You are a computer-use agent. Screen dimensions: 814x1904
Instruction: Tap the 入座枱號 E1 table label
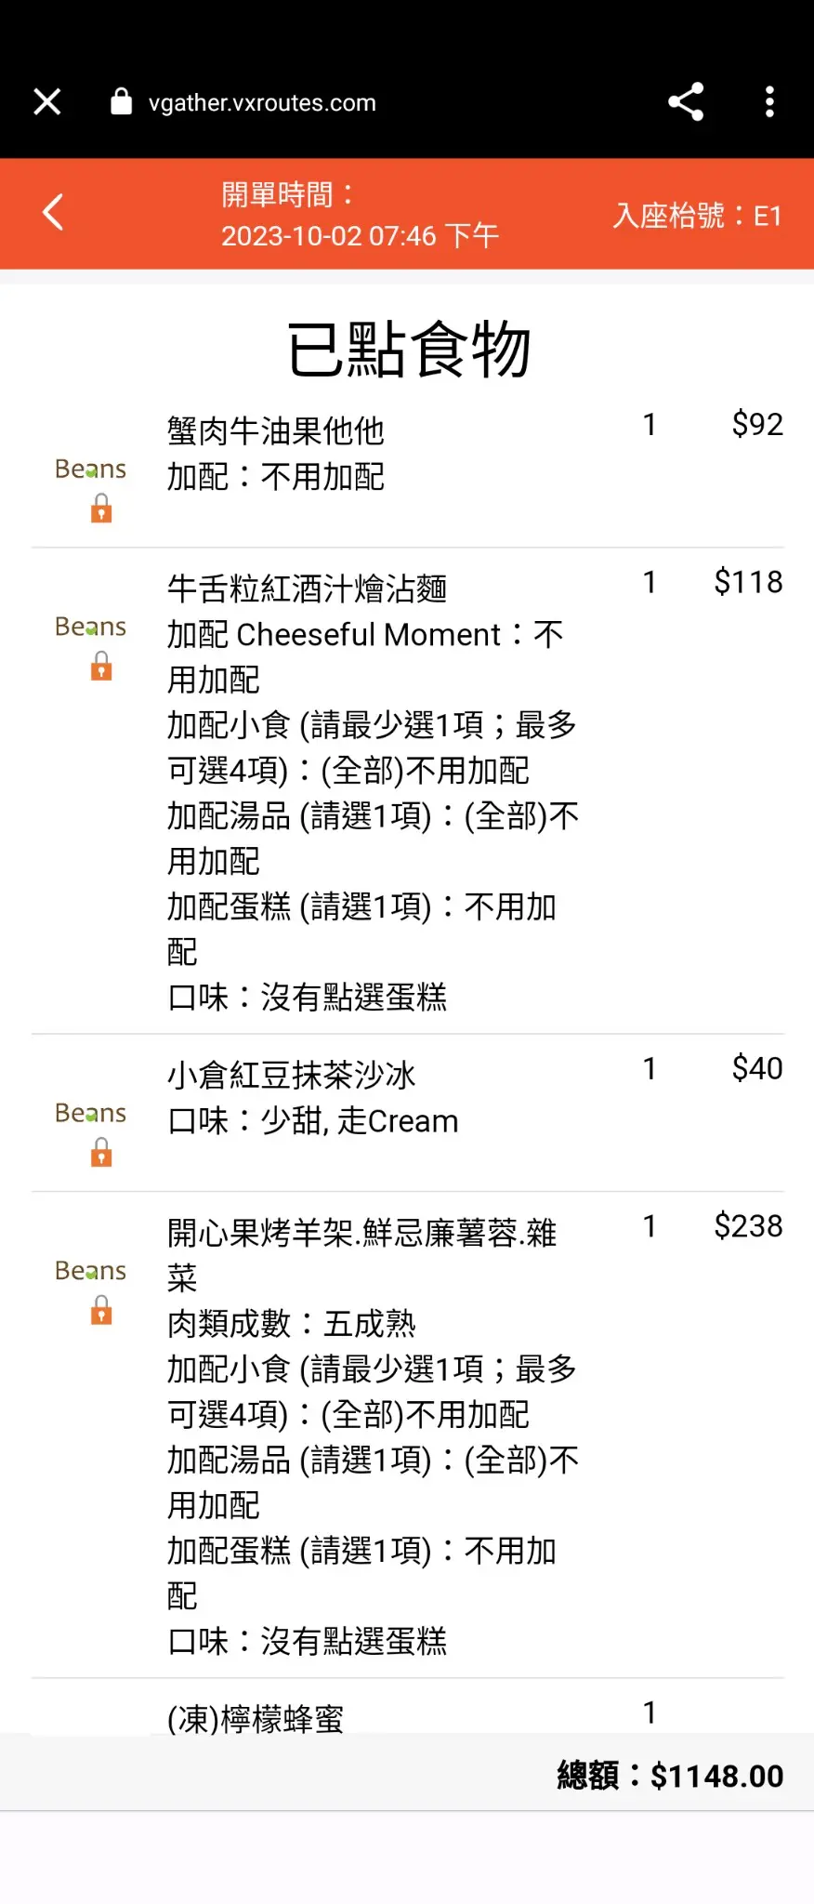point(698,216)
